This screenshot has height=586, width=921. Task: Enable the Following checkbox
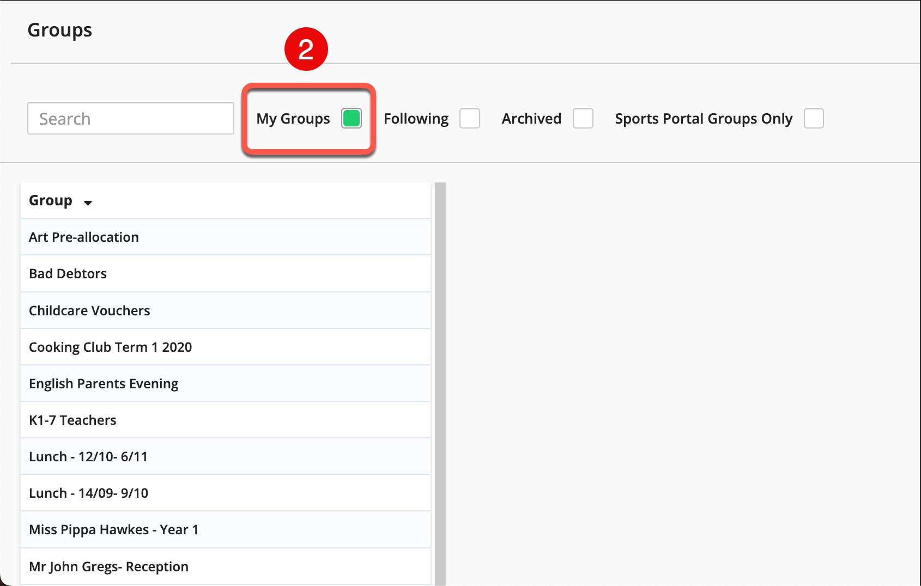[x=469, y=118]
